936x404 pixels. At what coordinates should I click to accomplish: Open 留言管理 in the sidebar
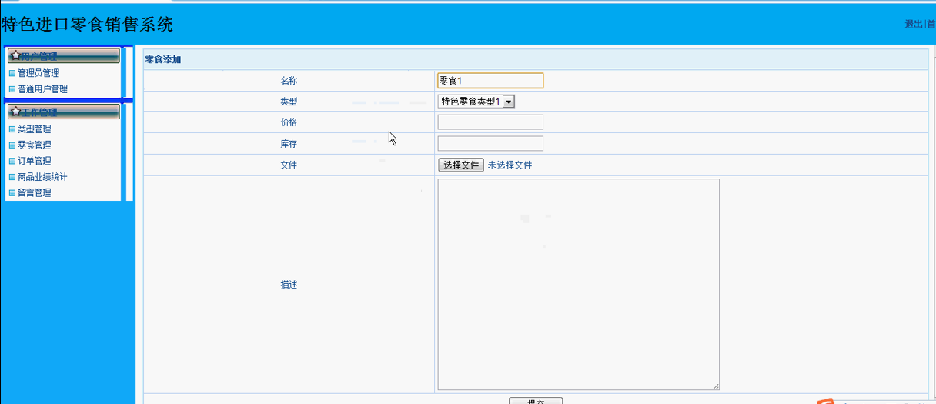point(34,193)
